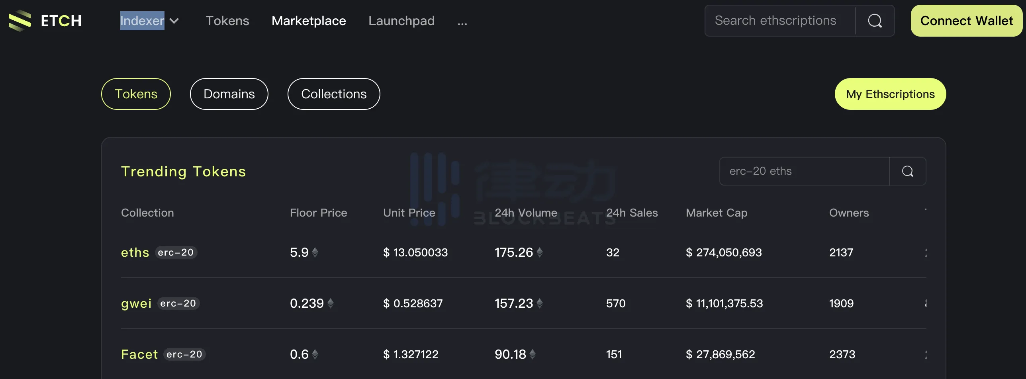Open the Marketplace menu item
Viewport: 1026px width, 379px height.
point(309,21)
